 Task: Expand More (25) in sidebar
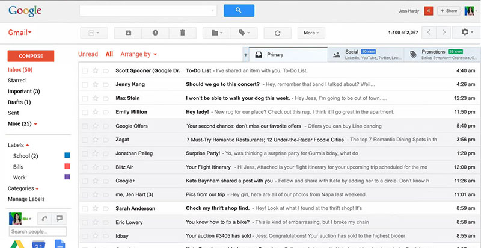[22, 123]
